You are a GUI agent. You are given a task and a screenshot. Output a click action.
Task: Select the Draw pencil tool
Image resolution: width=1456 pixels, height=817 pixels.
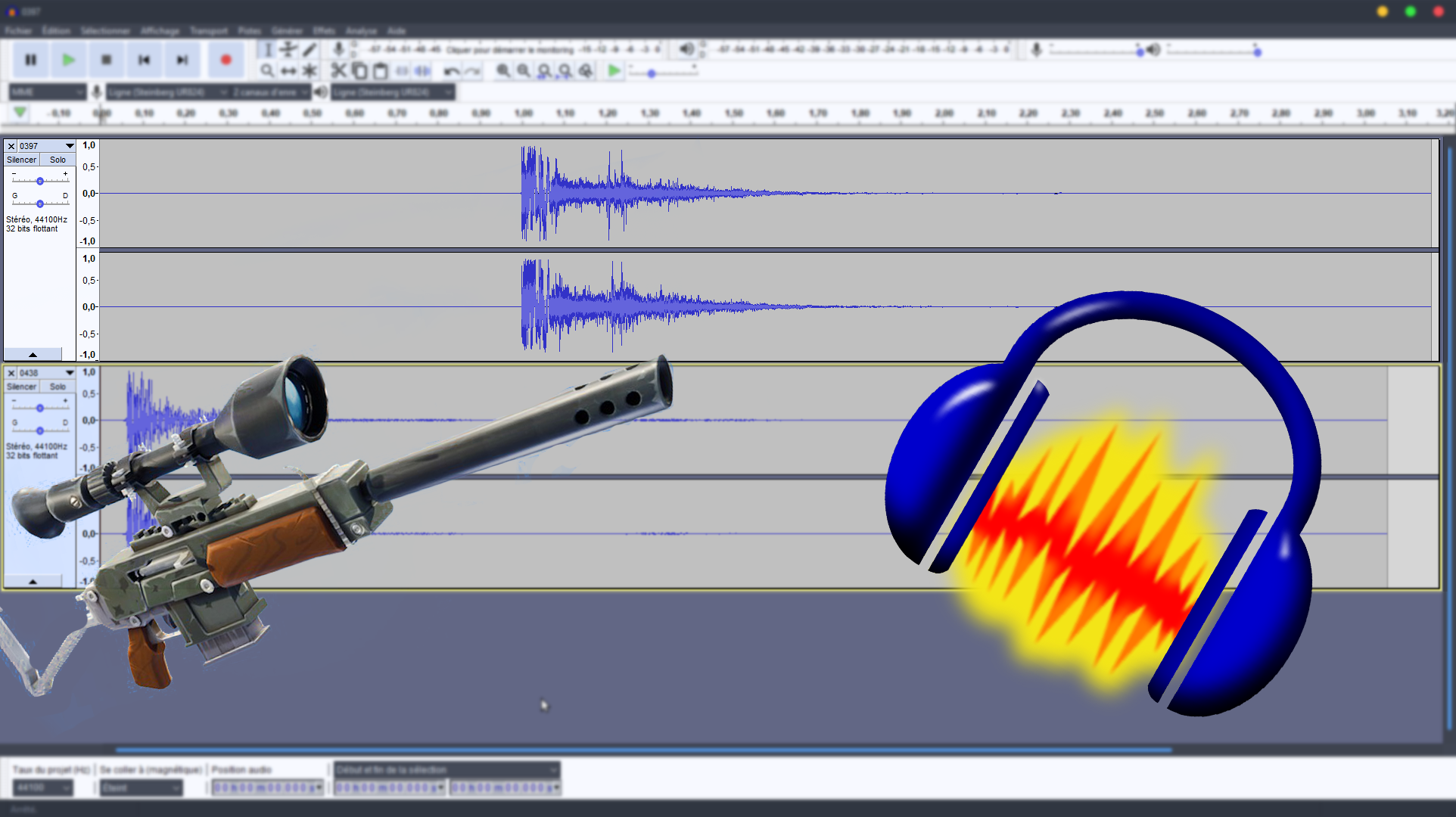tap(310, 50)
